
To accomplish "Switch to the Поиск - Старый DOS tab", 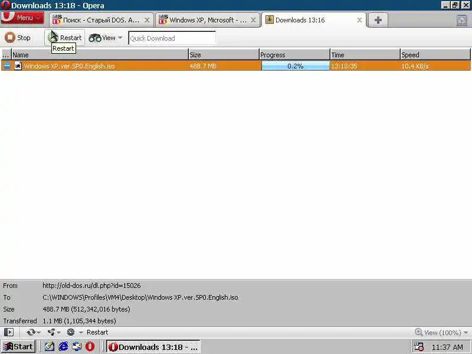I will 101,20.
